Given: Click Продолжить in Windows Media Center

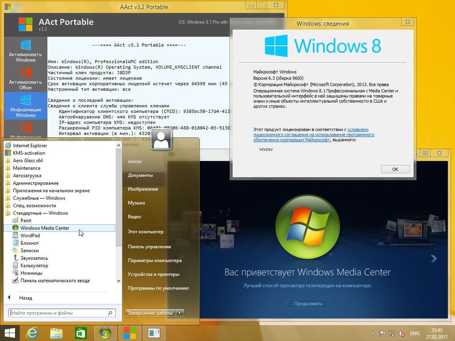Looking at the screenshot, I should pos(308,304).
